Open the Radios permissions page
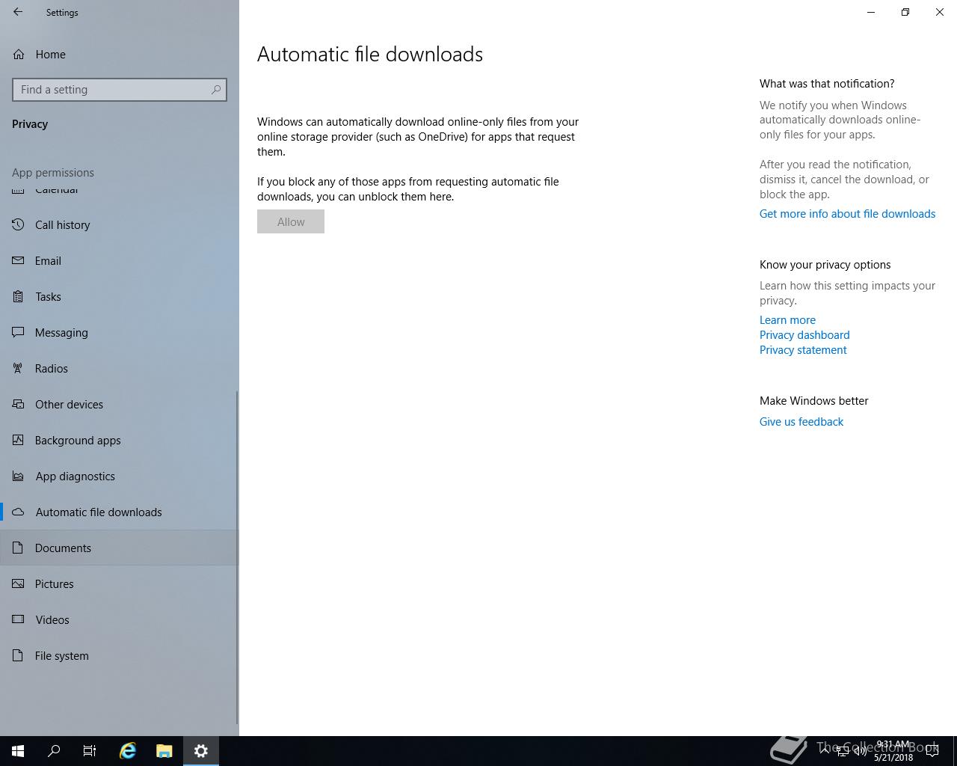Viewport: 957px width, 766px height. click(120, 368)
